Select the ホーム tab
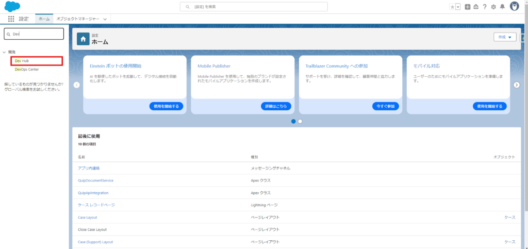The width and height of the screenshot is (528, 249). point(44,19)
